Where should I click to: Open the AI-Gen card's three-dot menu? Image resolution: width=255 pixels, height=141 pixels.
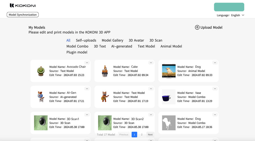click(87, 88)
